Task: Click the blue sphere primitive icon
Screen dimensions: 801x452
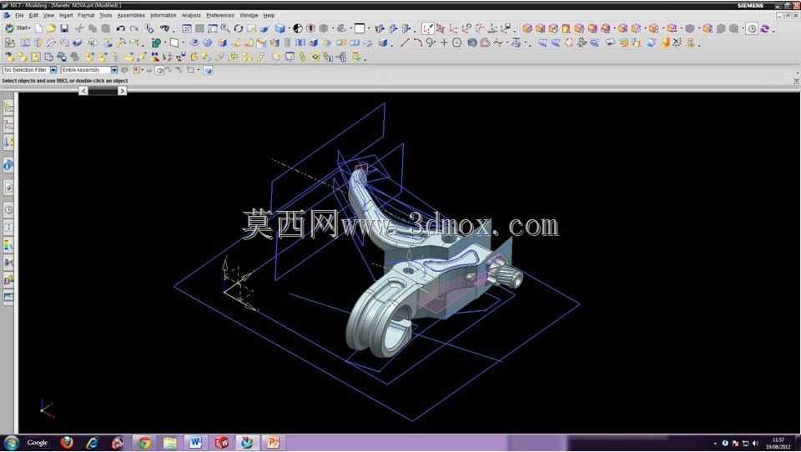Action: [x=208, y=43]
